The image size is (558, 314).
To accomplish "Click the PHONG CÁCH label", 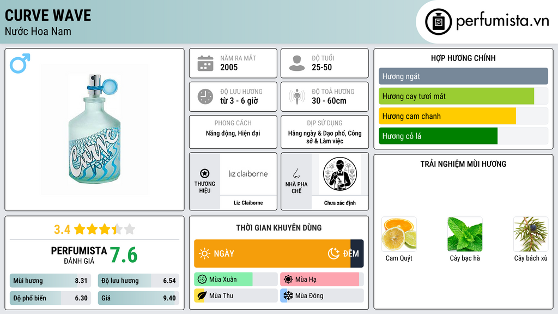I will coord(233,123).
